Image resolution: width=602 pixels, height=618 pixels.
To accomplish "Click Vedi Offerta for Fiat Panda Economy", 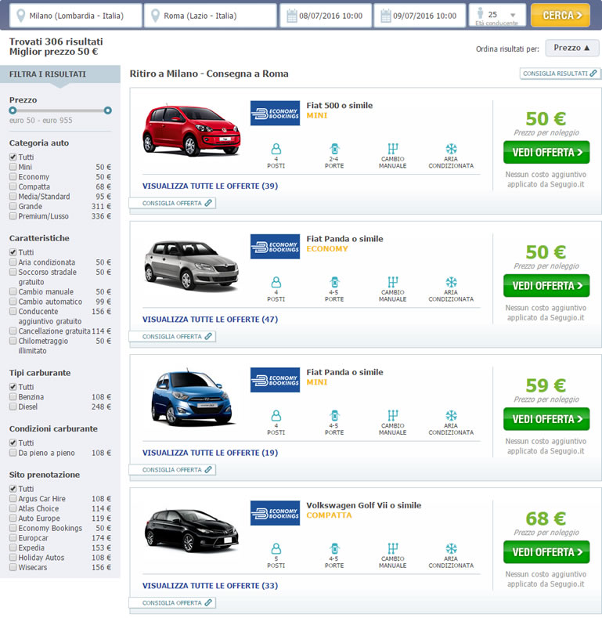I will click(x=546, y=286).
